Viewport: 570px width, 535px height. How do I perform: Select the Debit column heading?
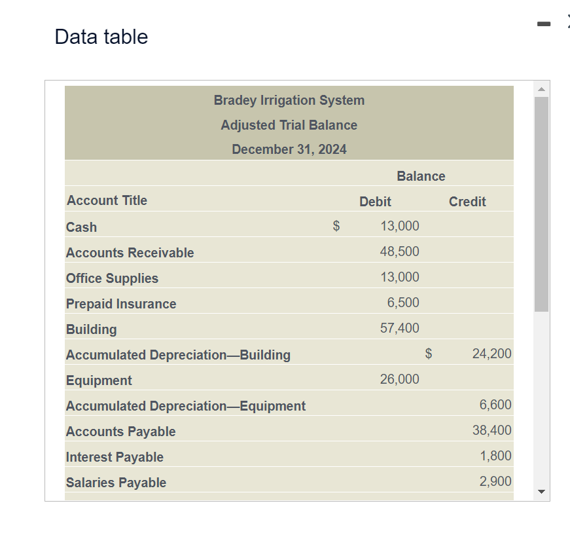(x=374, y=201)
